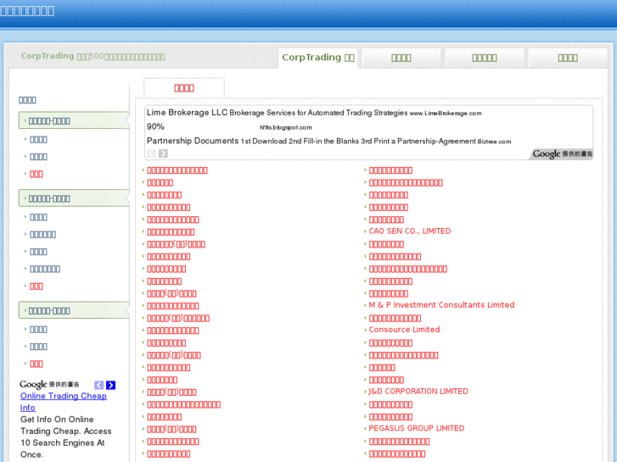The width and height of the screenshot is (617, 462).
Task: Click blue previous arrow in sidebar ad
Action: click(x=99, y=385)
